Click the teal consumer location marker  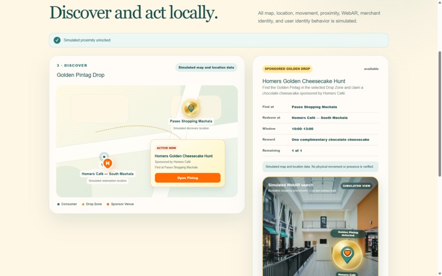(104, 157)
